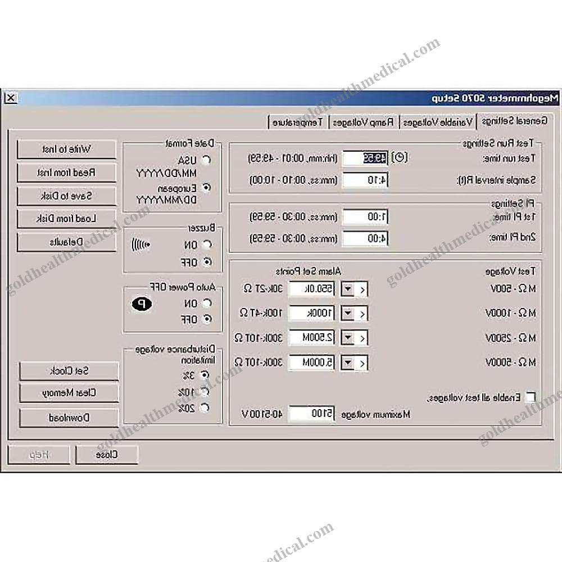The image size is (562, 562).
Task: Click the 1st PI time field
Action: [x=365, y=217]
